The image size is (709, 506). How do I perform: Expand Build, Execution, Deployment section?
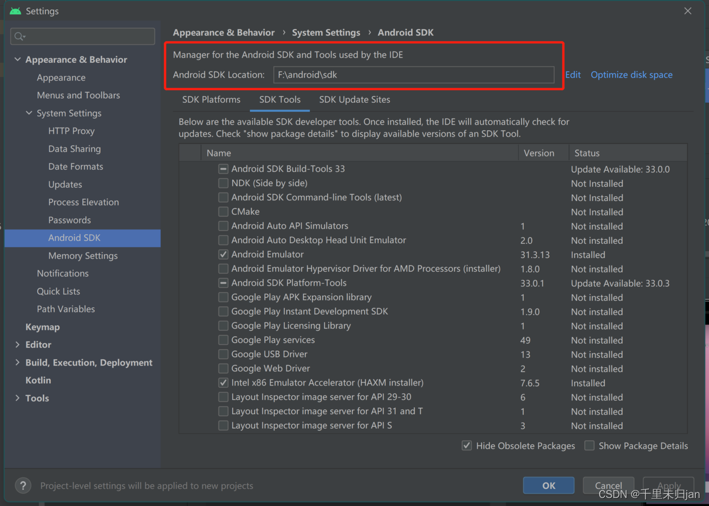coord(18,363)
